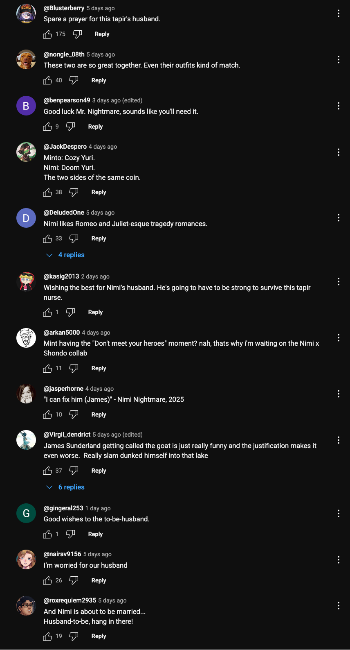Thumbs up @roxrequiem2935's comment
The height and width of the screenshot is (650, 350).
[47, 636]
